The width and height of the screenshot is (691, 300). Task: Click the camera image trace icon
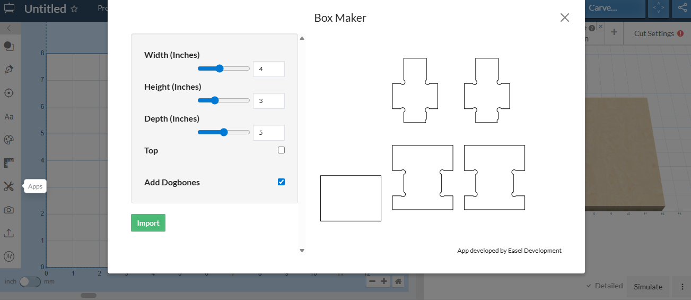8,210
